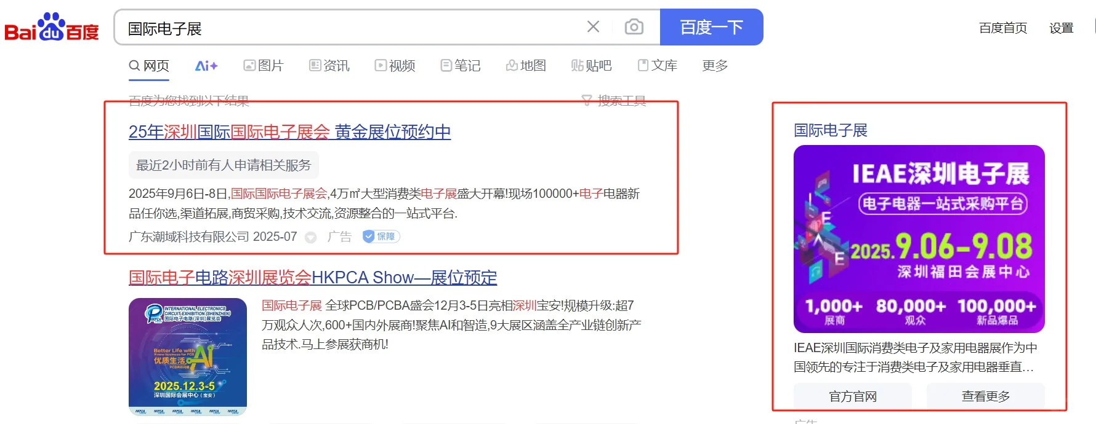Viewport: 1096px width, 424px height.
Task: Click the 百度一下 search button
Action: (711, 27)
